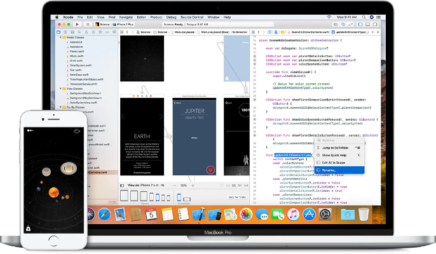Toggle the IBAction connection circle for showPlanetComparisonButtonPressed
Viewport: 436px width, 254px height.
pos(255,99)
